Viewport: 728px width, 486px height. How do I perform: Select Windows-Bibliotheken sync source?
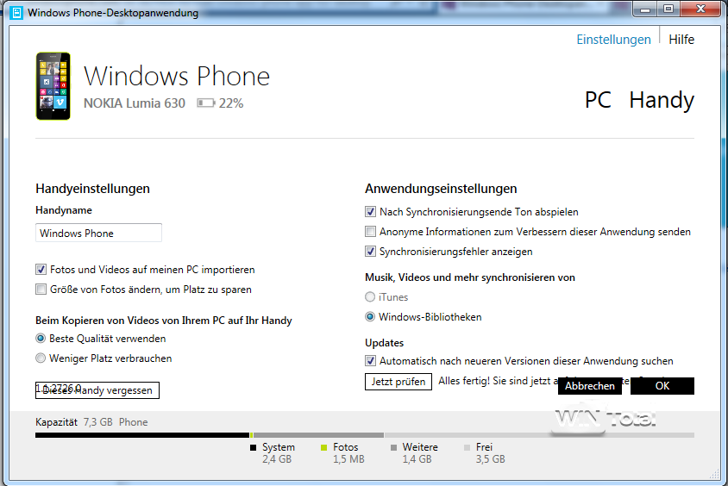click(370, 317)
